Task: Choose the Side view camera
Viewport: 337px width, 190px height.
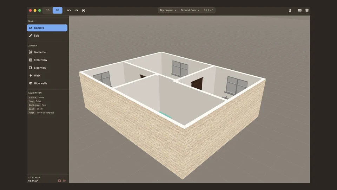Action: pyautogui.click(x=47, y=68)
